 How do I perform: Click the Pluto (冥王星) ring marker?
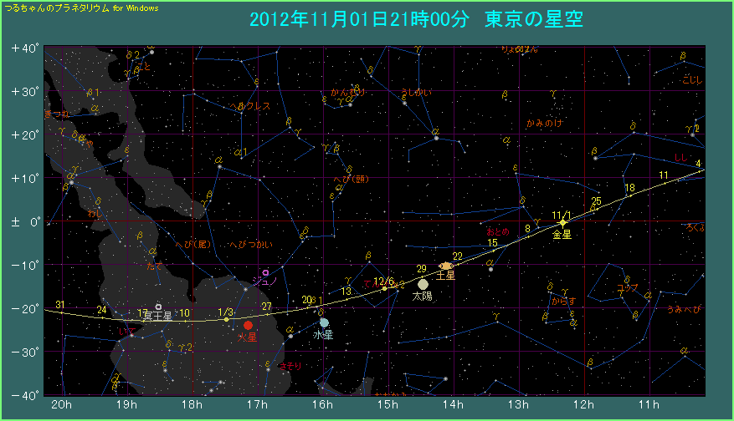click(x=158, y=307)
